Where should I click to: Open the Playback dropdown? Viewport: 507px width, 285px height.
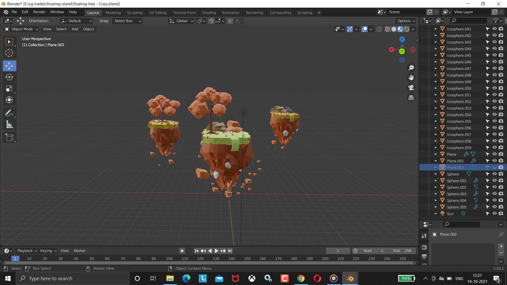pyautogui.click(x=26, y=251)
